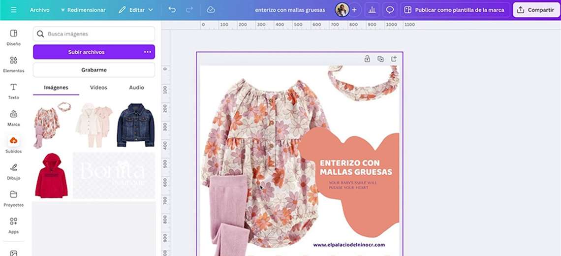Publish as brand template

tap(455, 10)
